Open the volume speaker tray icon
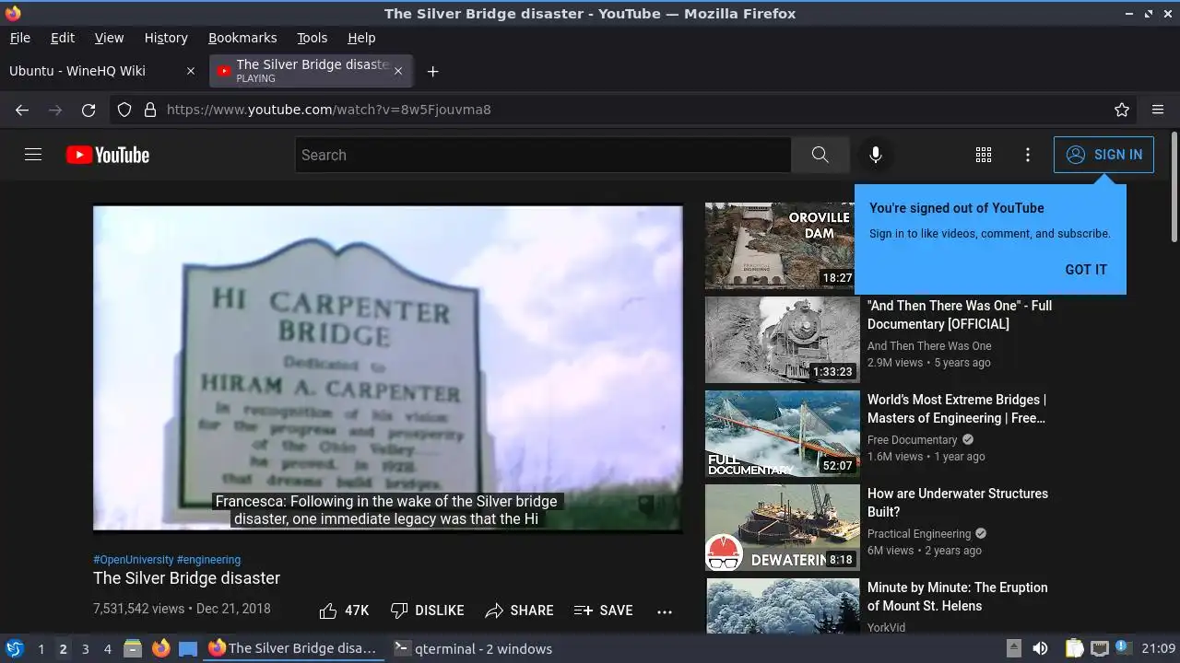Image resolution: width=1180 pixels, height=663 pixels. tap(1040, 648)
